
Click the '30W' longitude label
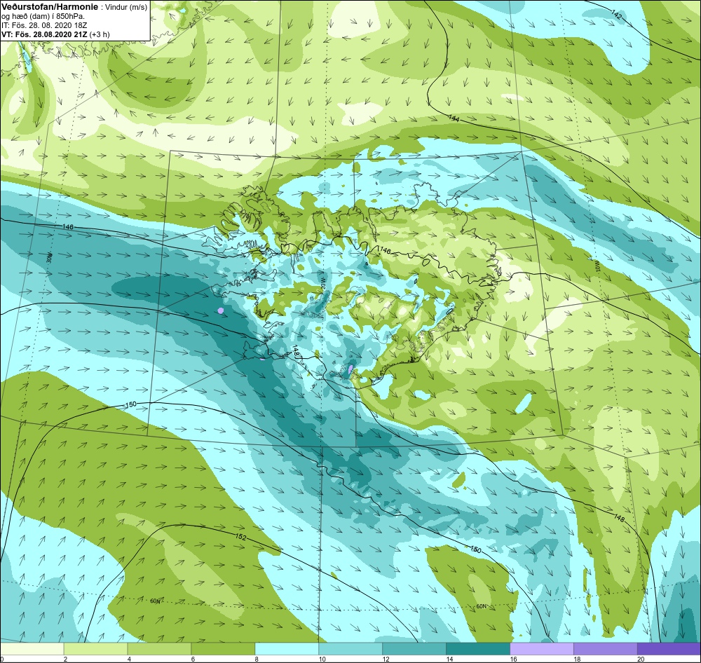[49, 259]
